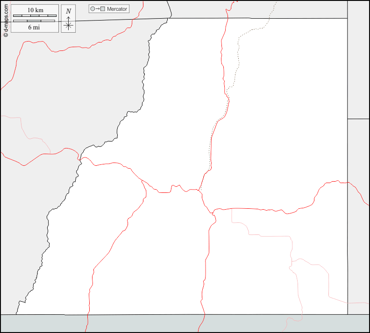Click the gray-blue band along the bottom

(x=140, y=323)
